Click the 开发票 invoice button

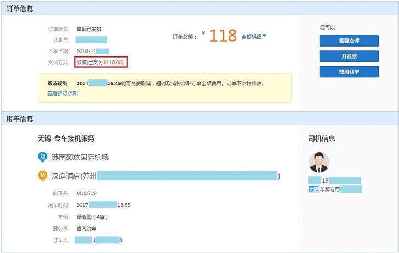pyautogui.click(x=349, y=56)
